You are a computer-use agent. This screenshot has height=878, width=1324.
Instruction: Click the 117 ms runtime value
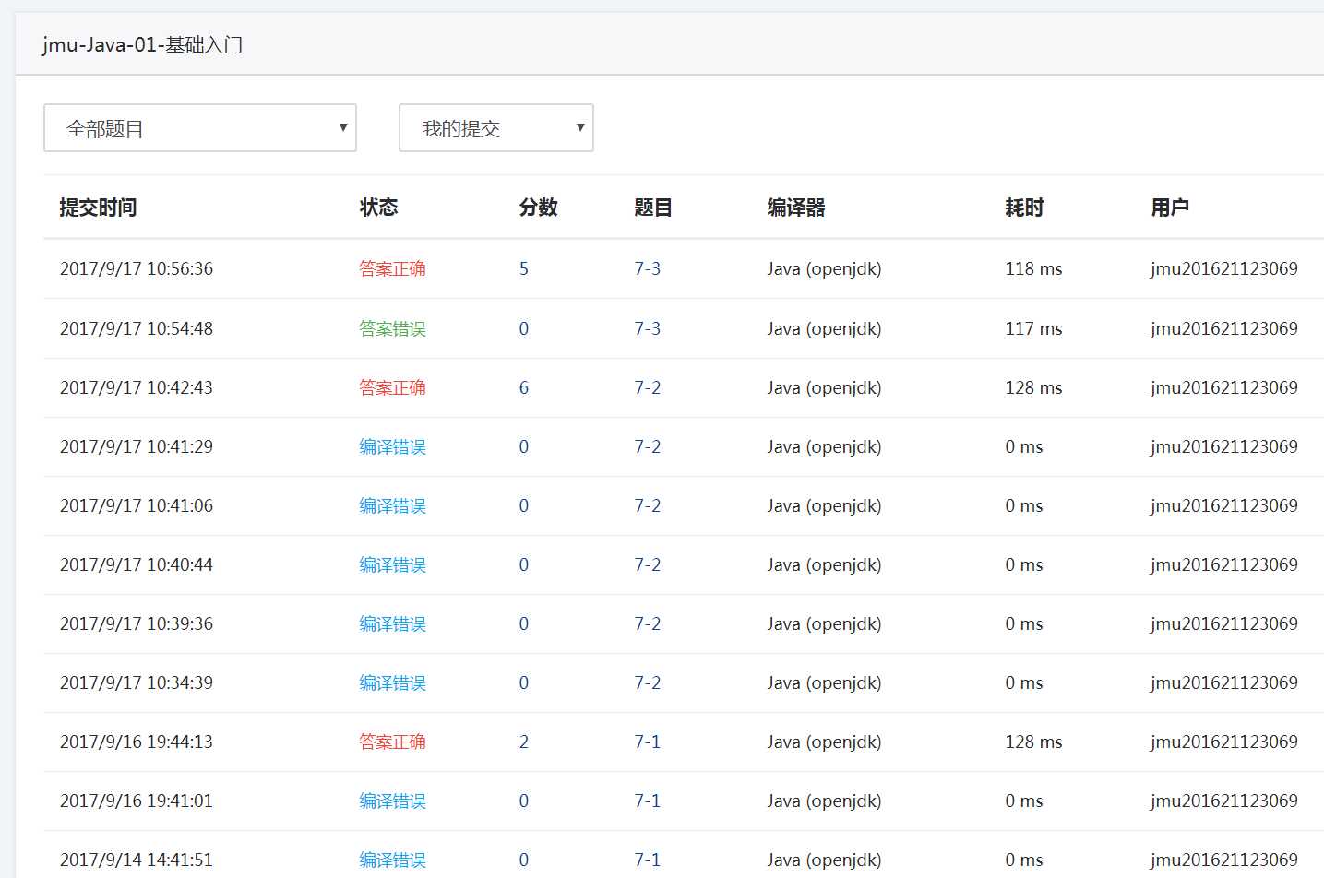(x=1033, y=328)
